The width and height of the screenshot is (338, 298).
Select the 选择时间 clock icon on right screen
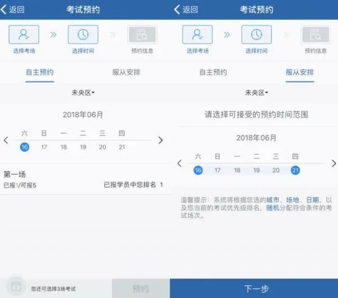(257, 34)
